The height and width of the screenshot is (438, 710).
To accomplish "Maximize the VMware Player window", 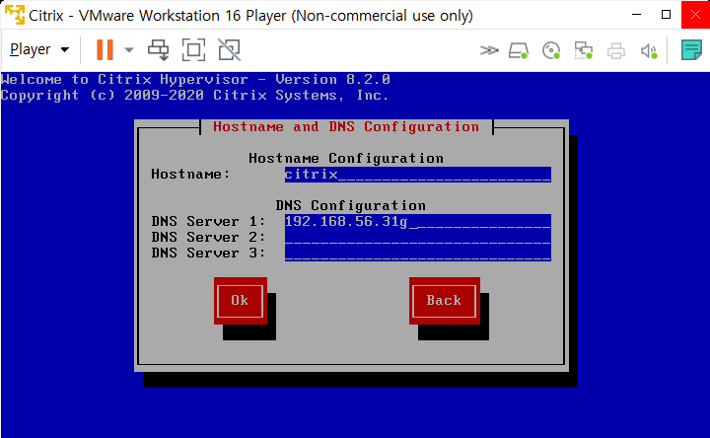I will pyautogui.click(x=666, y=15).
